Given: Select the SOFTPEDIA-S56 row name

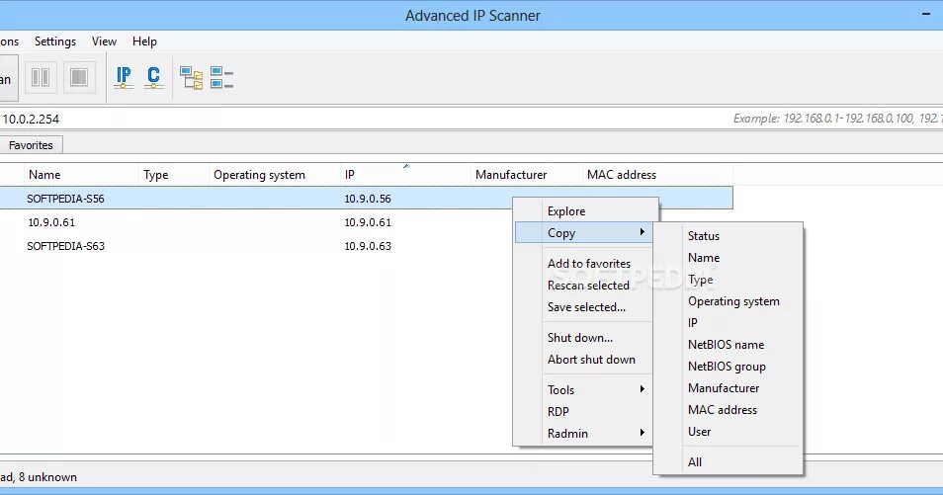Looking at the screenshot, I should point(65,199).
